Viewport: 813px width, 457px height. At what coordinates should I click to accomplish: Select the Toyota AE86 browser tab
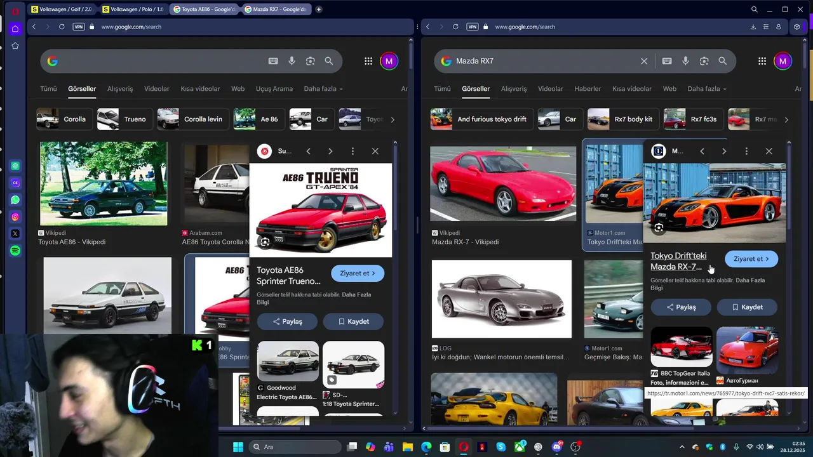[x=205, y=10]
